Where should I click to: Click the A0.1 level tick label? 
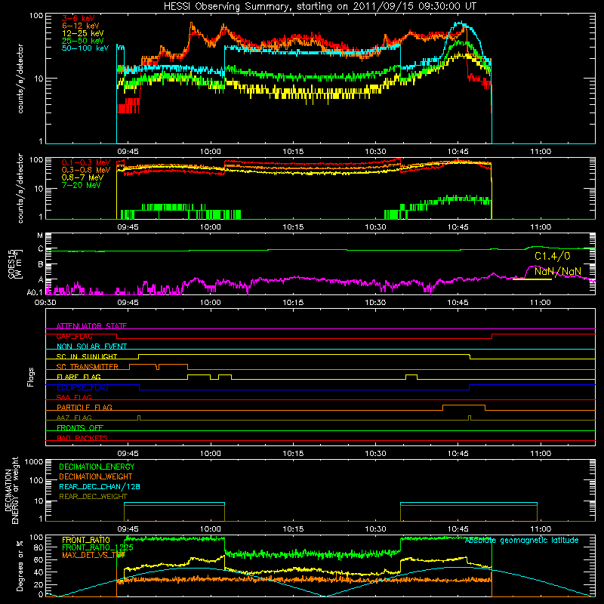[x=35, y=292]
